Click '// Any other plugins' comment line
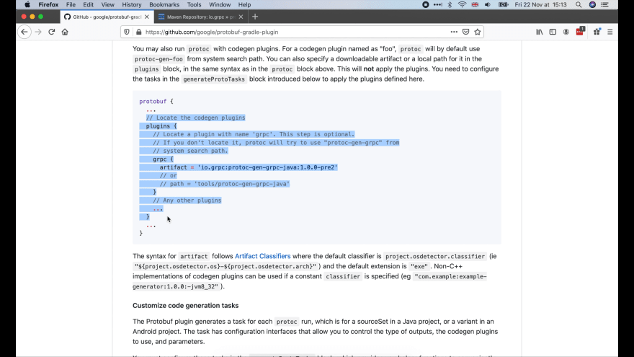634x357 pixels. [187, 200]
